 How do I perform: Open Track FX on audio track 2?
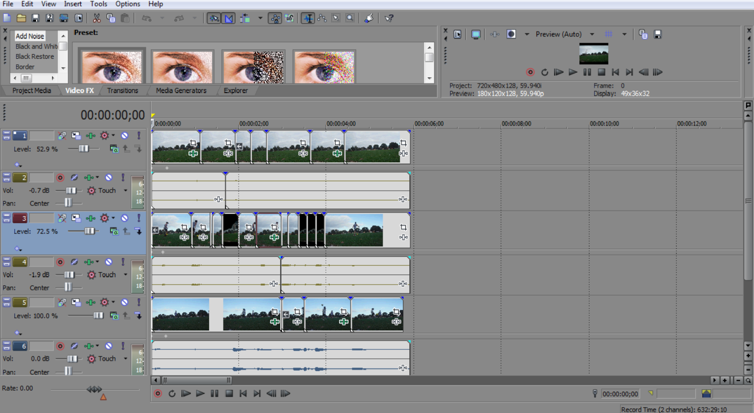89,177
